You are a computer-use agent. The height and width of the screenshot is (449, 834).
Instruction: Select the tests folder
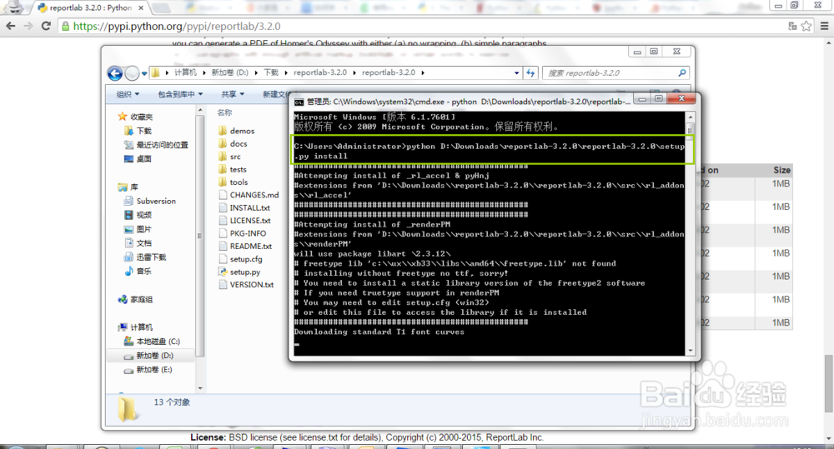(x=233, y=169)
